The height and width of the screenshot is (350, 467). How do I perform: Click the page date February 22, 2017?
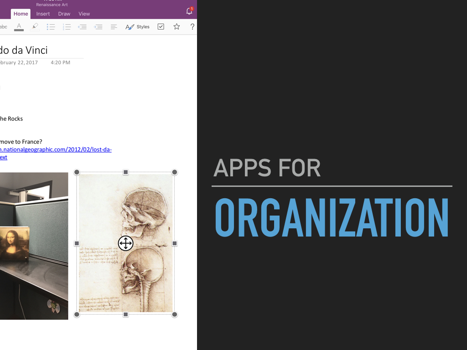point(19,62)
